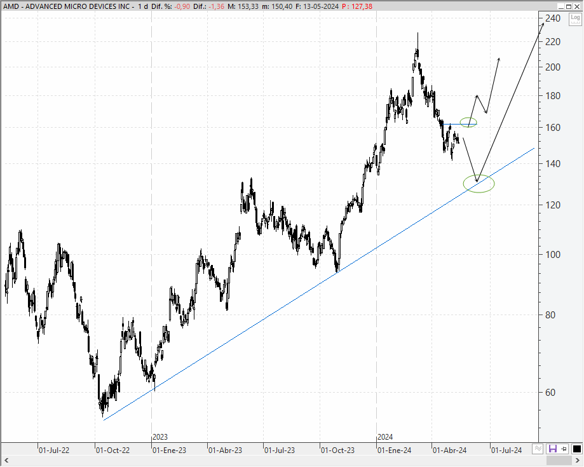Click the 180 price axis label

[x=552, y=96]
